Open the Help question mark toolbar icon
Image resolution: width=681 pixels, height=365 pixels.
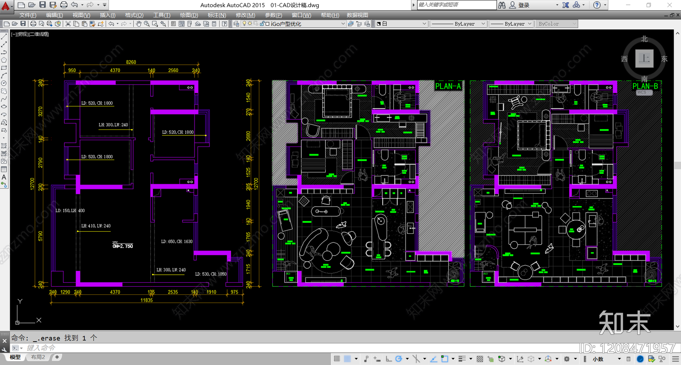(x=224, y=24)
